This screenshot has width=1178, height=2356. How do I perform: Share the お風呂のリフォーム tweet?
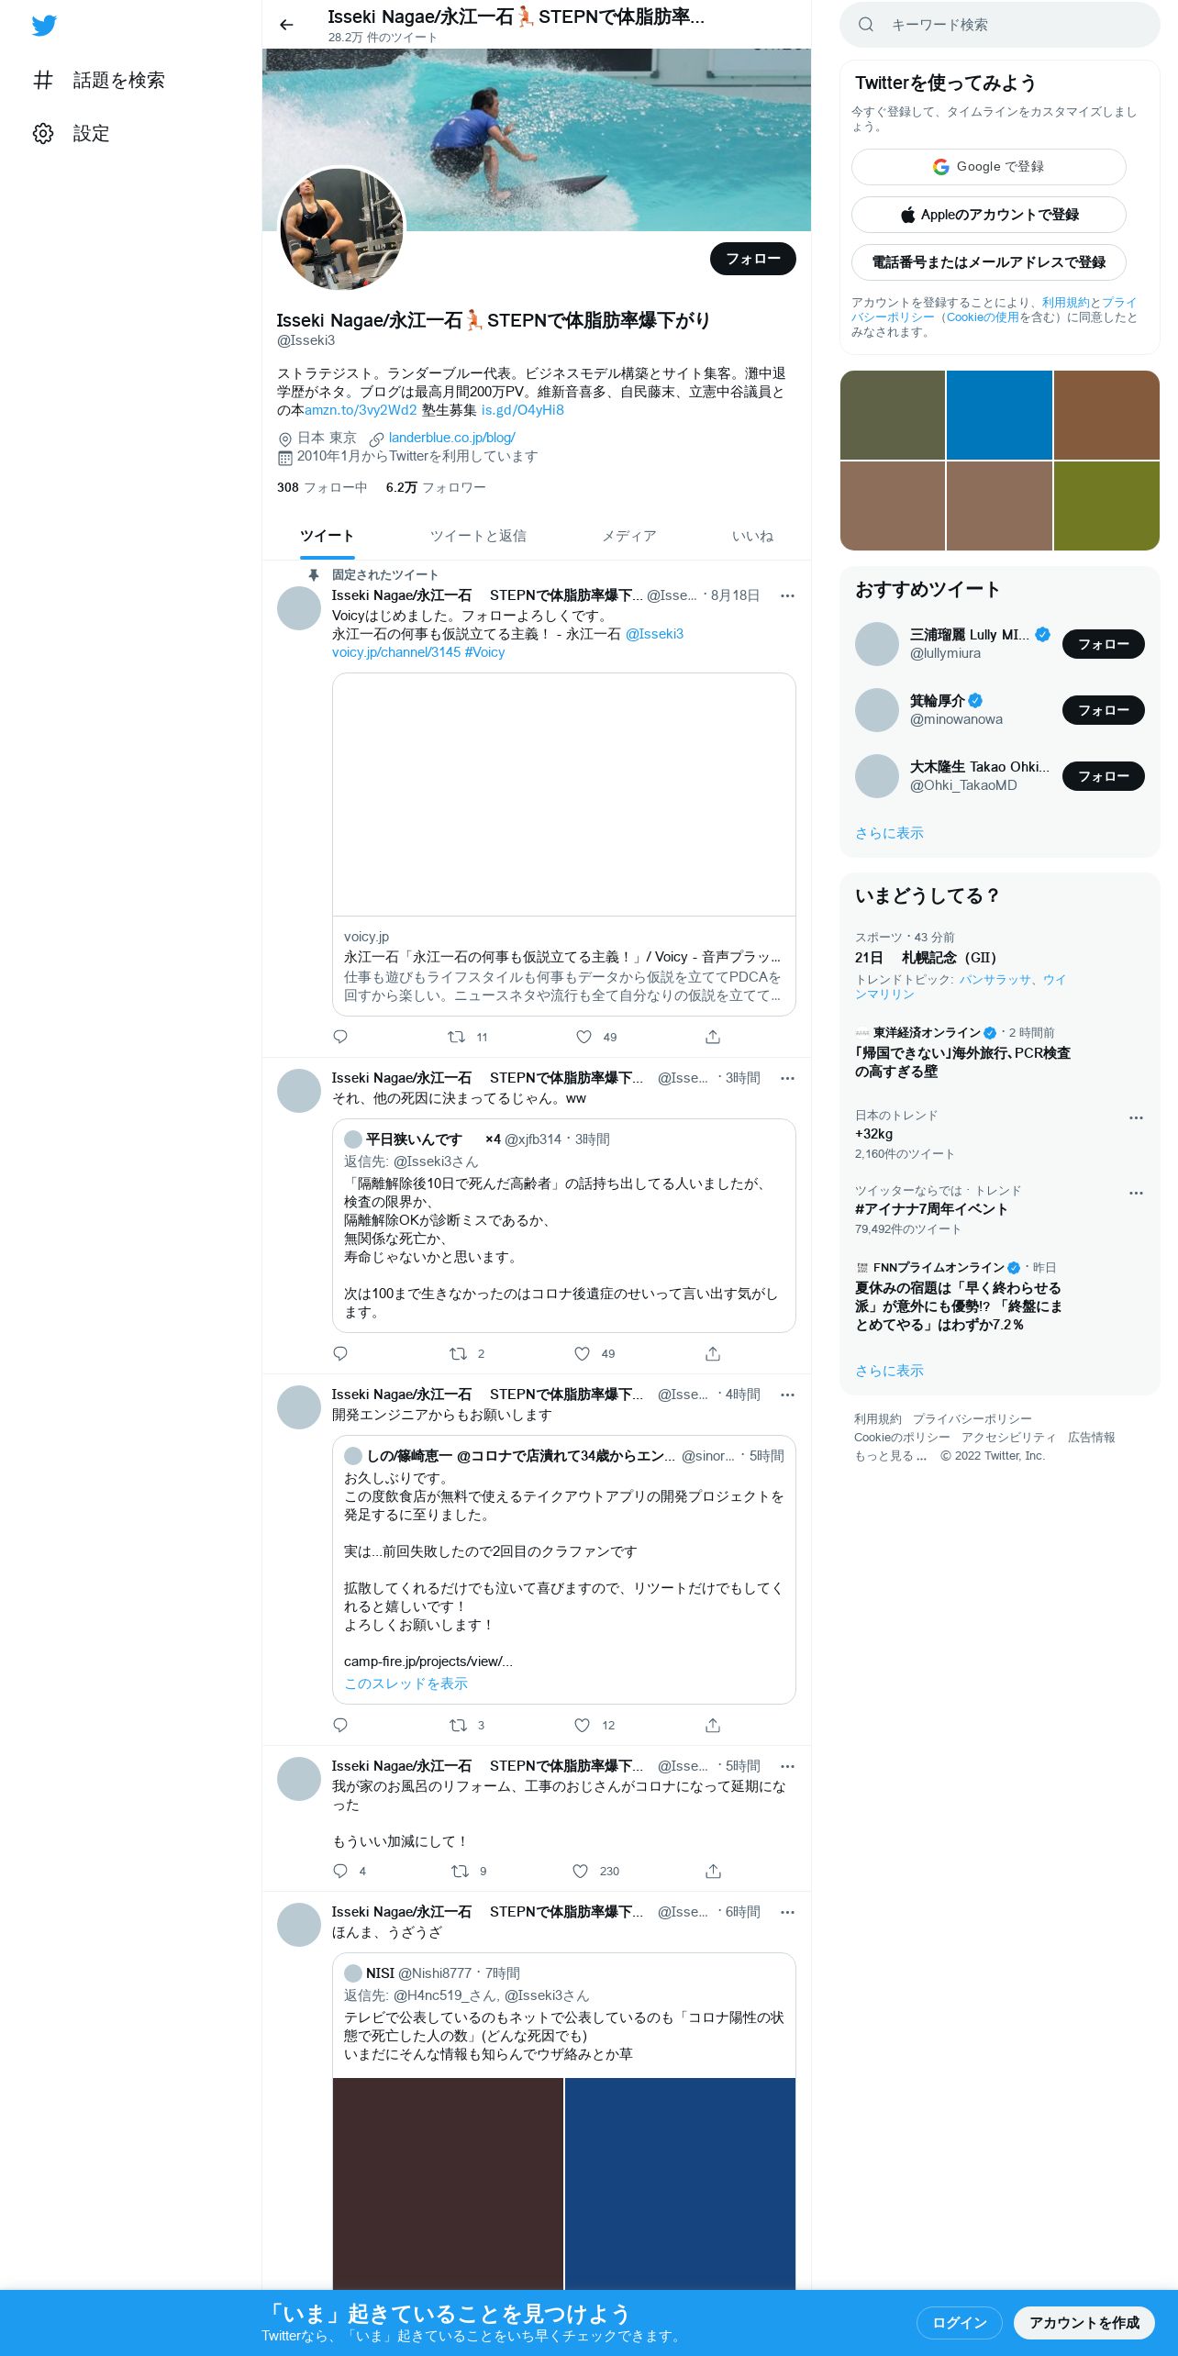pyautogui.click(x=713, y=1871)
